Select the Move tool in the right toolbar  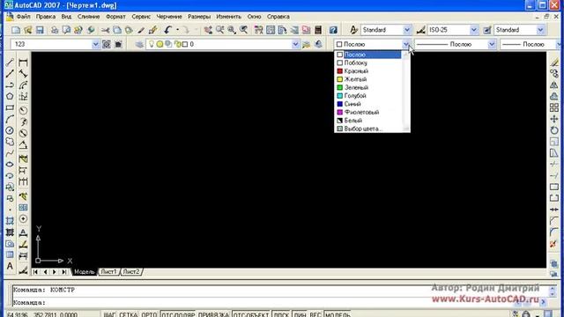[554, 119]
